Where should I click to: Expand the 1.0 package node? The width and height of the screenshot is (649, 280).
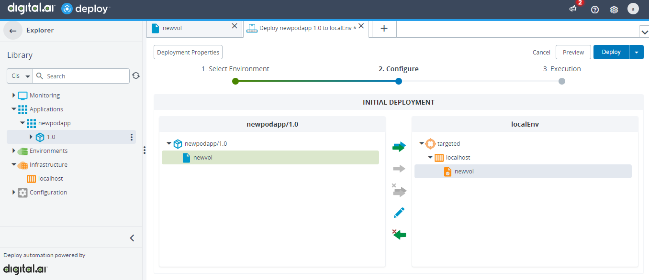[31, 137]
